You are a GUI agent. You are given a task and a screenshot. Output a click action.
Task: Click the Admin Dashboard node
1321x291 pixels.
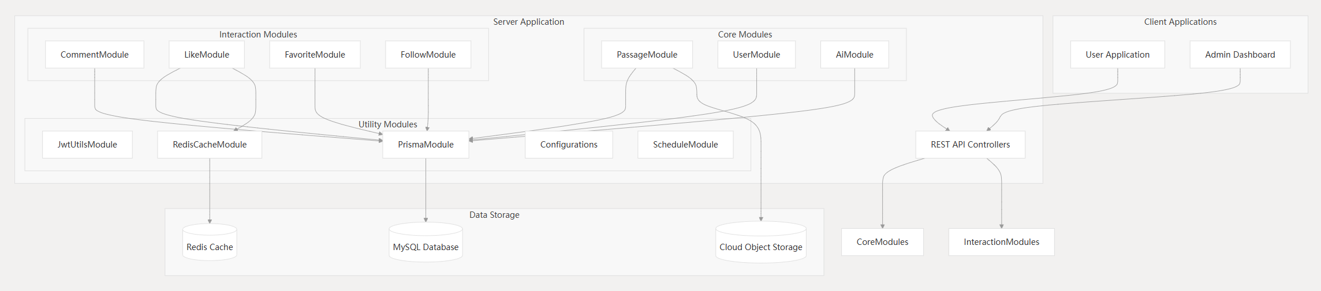point(1240,55)
